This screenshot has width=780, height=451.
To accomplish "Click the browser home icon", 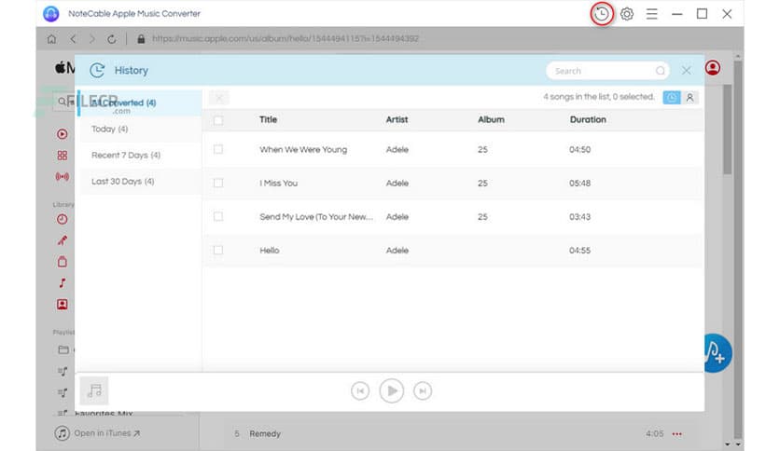I will [52, 39].
